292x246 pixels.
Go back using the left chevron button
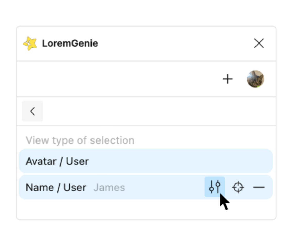click(x=32, y=111)
